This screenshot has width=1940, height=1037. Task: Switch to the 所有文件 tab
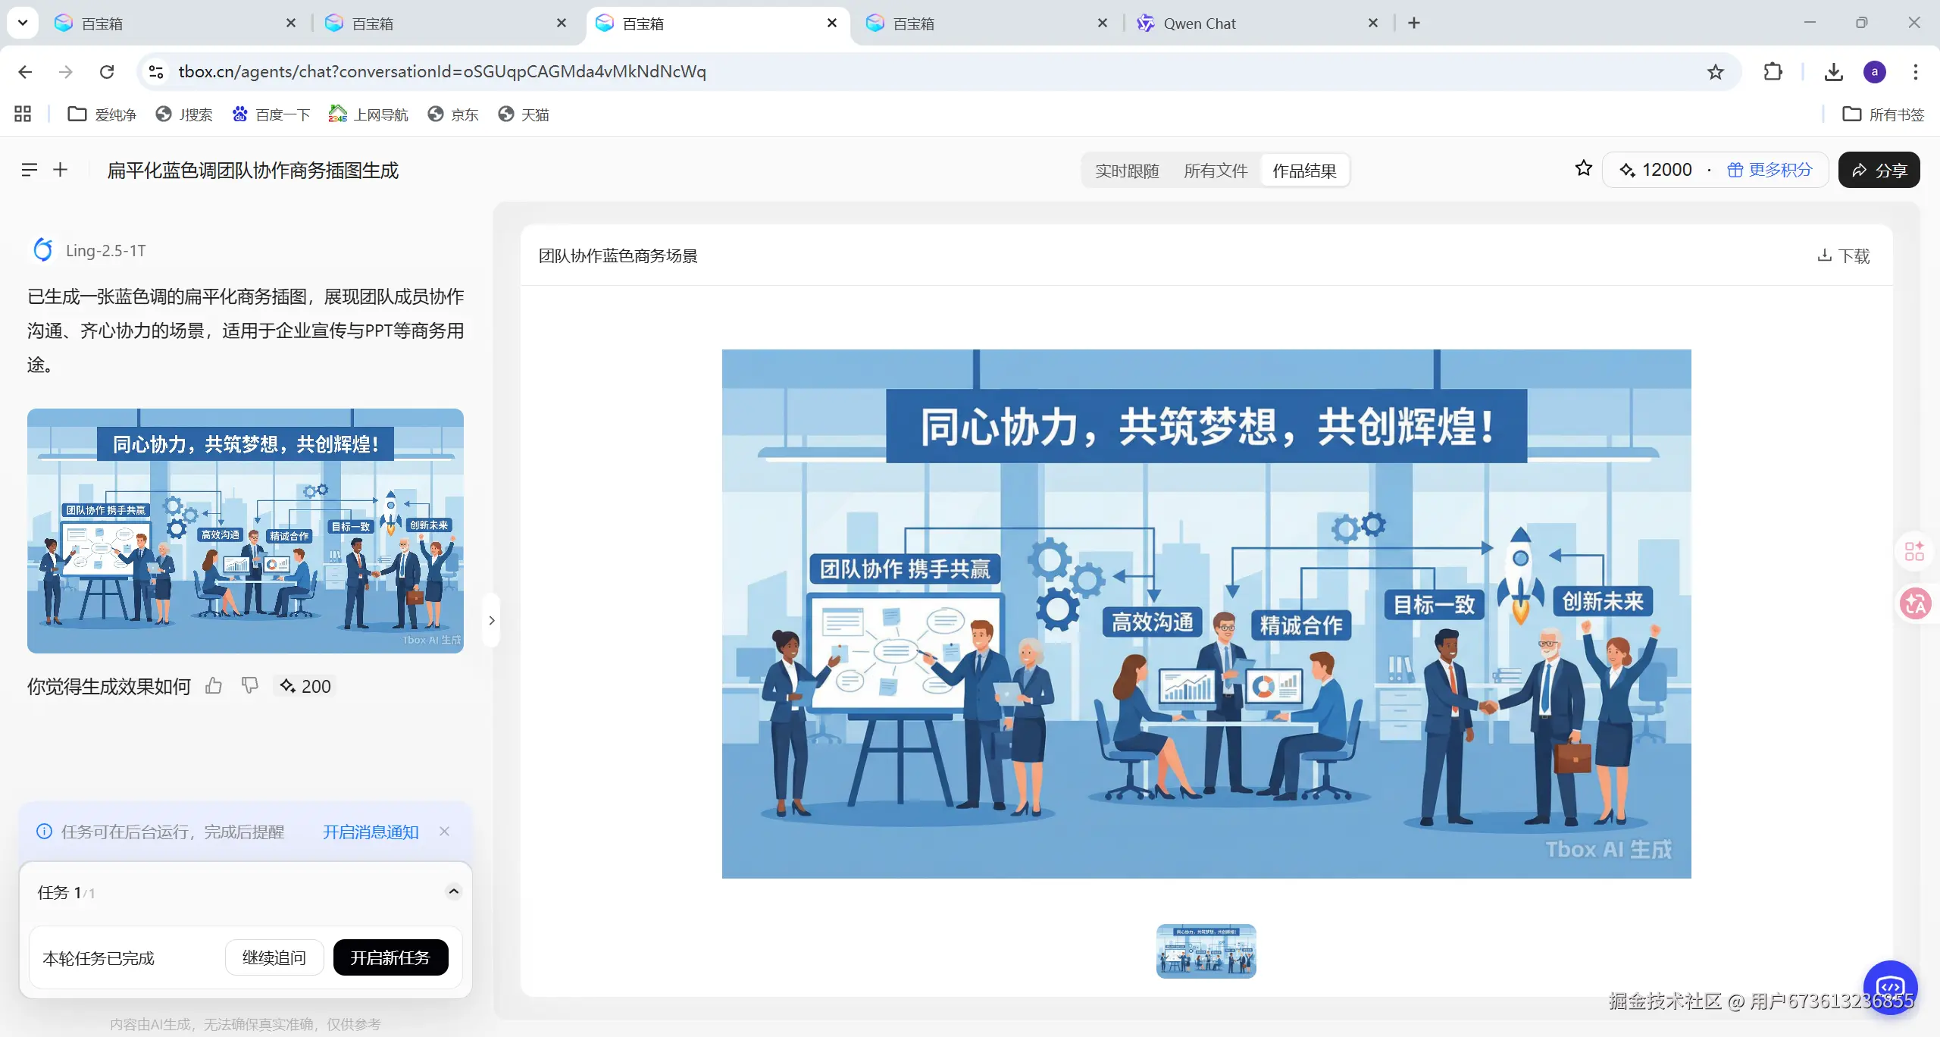(1216, 171)
